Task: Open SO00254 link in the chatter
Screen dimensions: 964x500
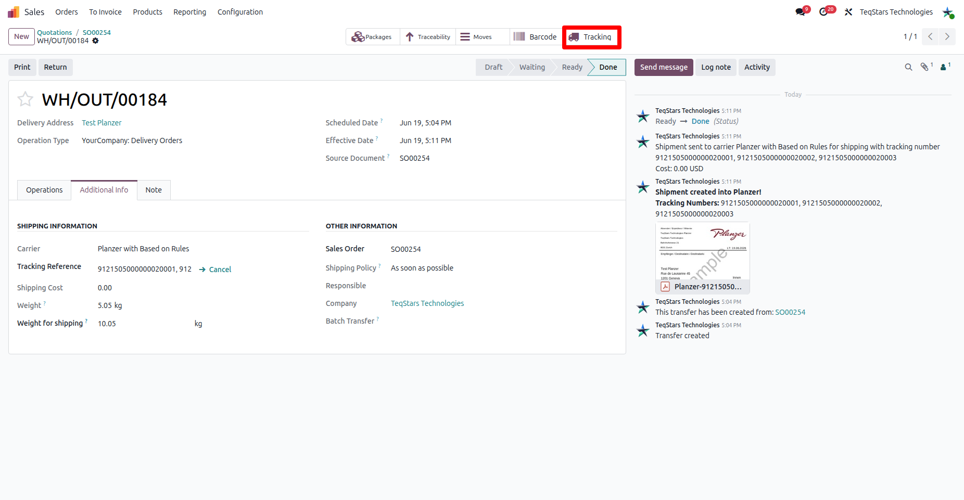Action: click(x=790, y=312)
